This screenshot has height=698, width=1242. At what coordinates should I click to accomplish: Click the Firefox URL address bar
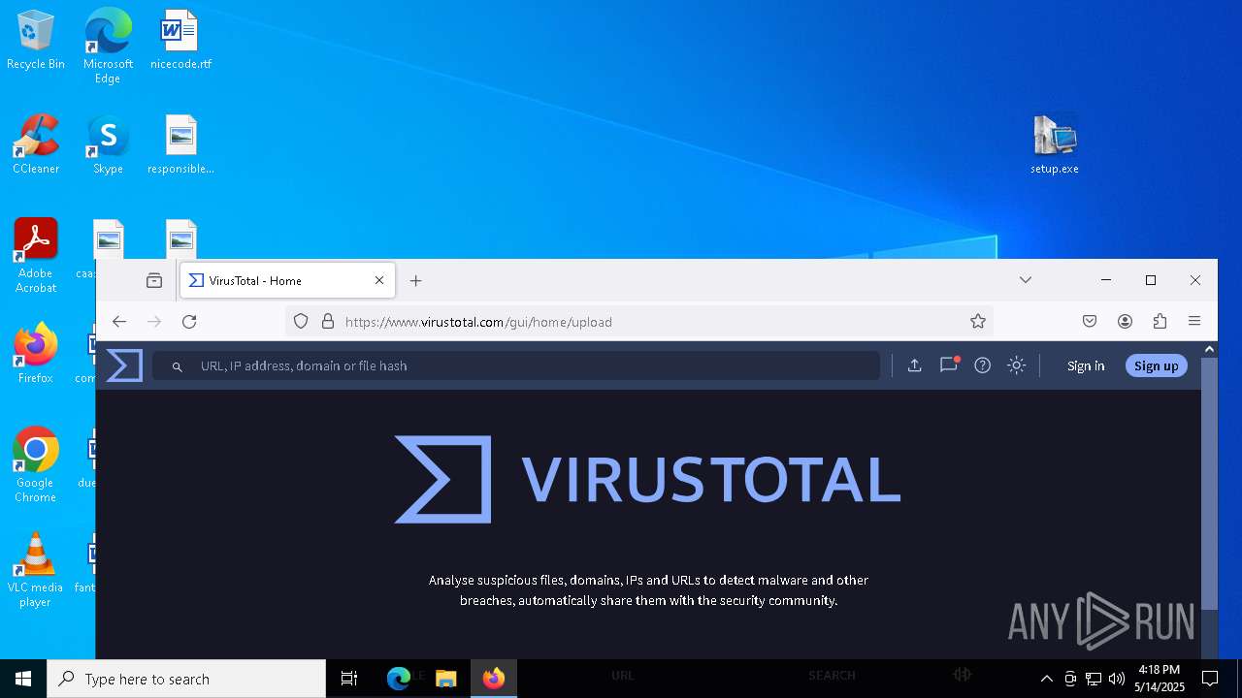(x=639, y=322)
